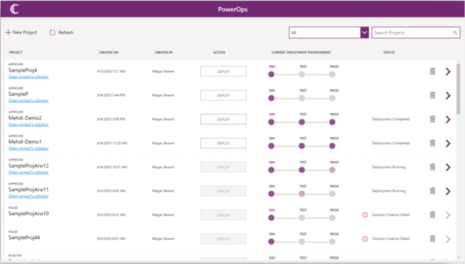The width and height of the screenshot is (465, 264).
Task: Click Deploy button for SampleP
Action: pos(224,95)
